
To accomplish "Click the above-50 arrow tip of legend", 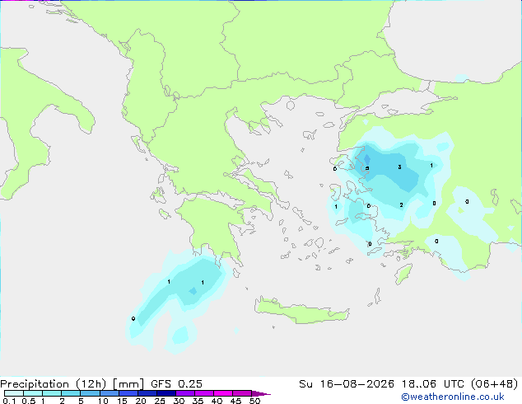I will [261, 393].
